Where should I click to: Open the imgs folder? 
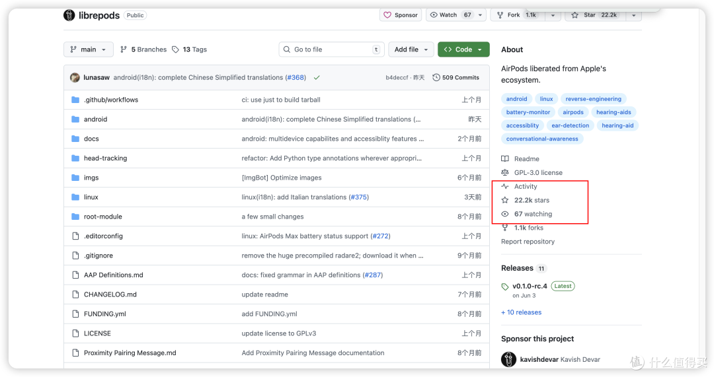(x=91, y=178)
